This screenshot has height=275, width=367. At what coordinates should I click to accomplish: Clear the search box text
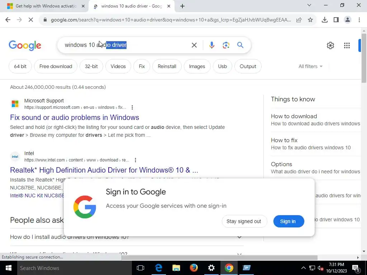pos(194,45)
